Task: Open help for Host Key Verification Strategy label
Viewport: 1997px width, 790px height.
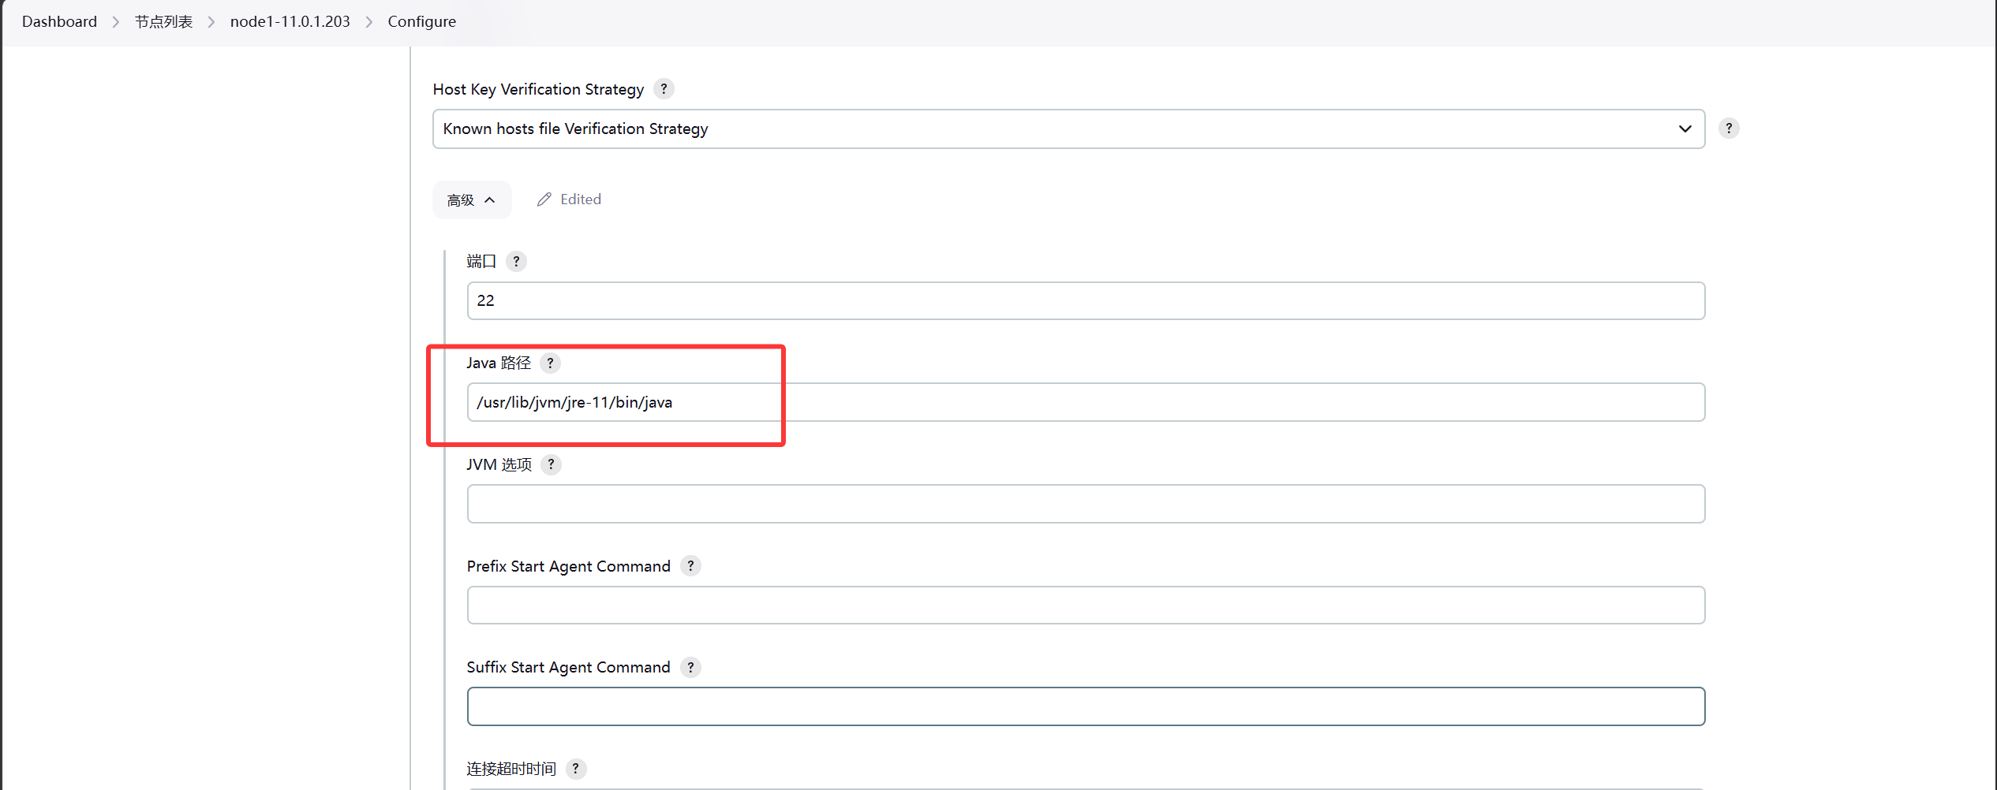Action: (x=664, y=89)
